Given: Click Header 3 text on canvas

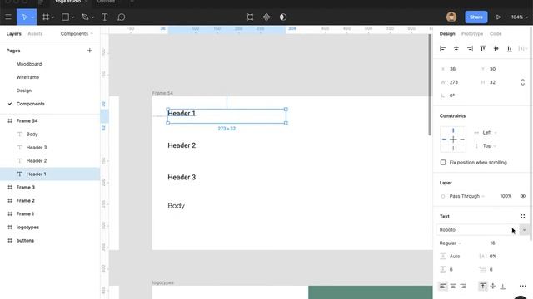Looking at the screenshot, I should [182, 177].
